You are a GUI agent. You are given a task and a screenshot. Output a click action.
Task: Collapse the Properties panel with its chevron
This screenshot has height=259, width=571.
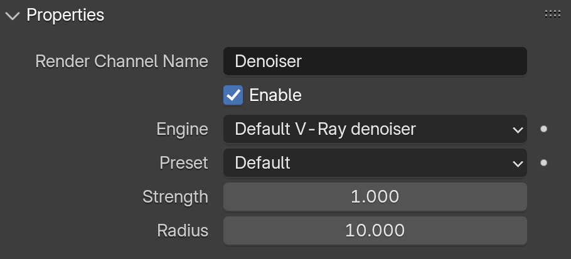pyautogui.click(x=13, y=16)
